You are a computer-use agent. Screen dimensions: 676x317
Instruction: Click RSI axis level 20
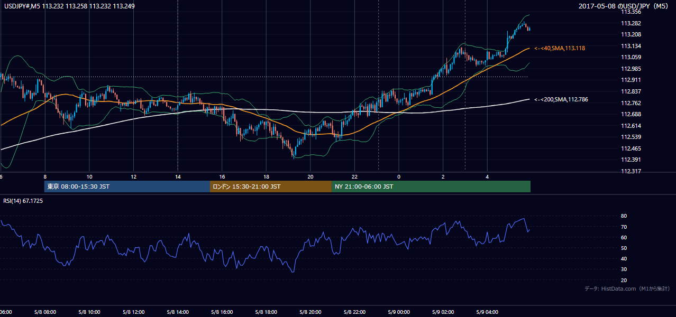click(624, 280)
